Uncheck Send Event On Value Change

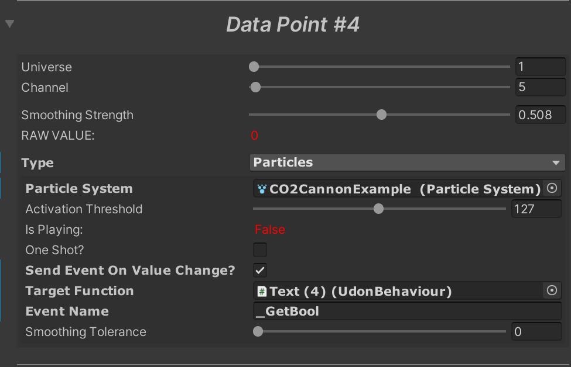[260, 271]
